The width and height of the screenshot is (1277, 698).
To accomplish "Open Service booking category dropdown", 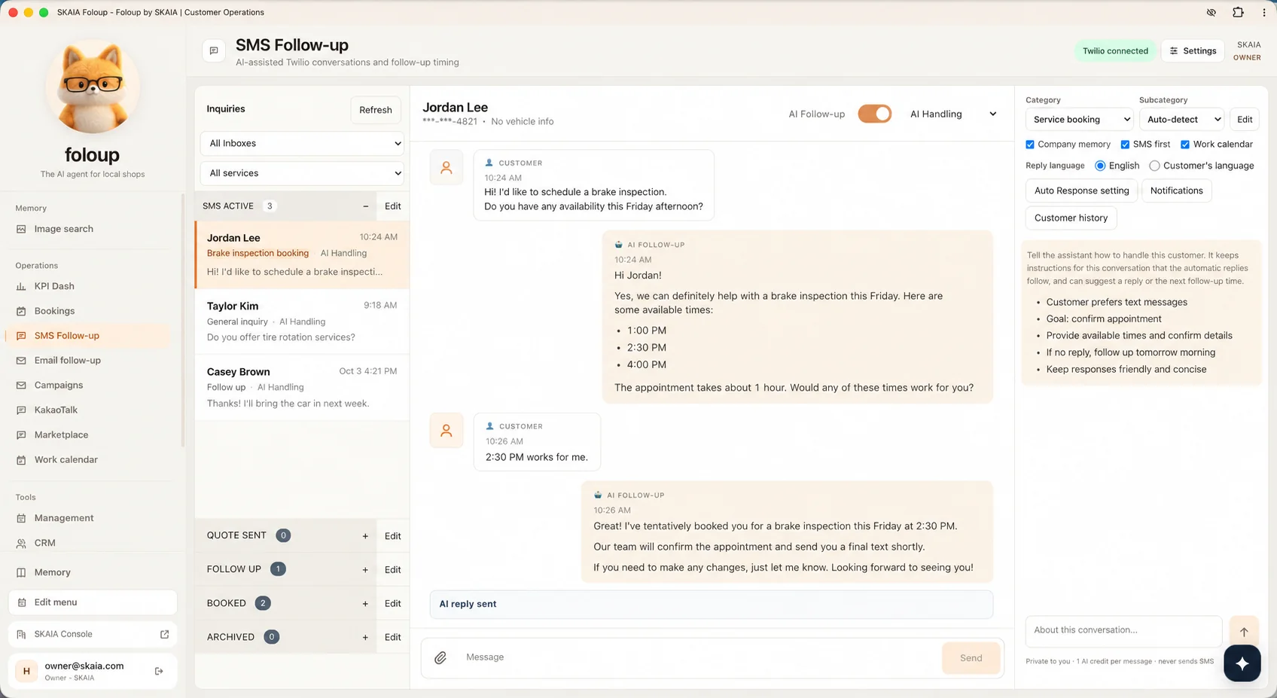I will (1079, 119).
